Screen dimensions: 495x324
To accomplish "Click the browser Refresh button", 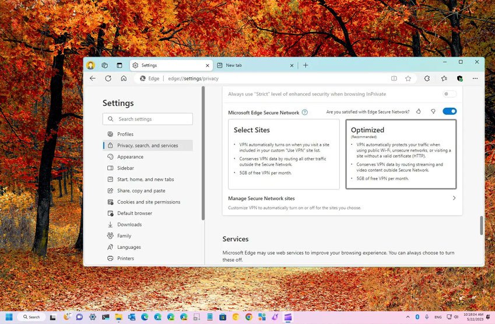I will 108,78.
